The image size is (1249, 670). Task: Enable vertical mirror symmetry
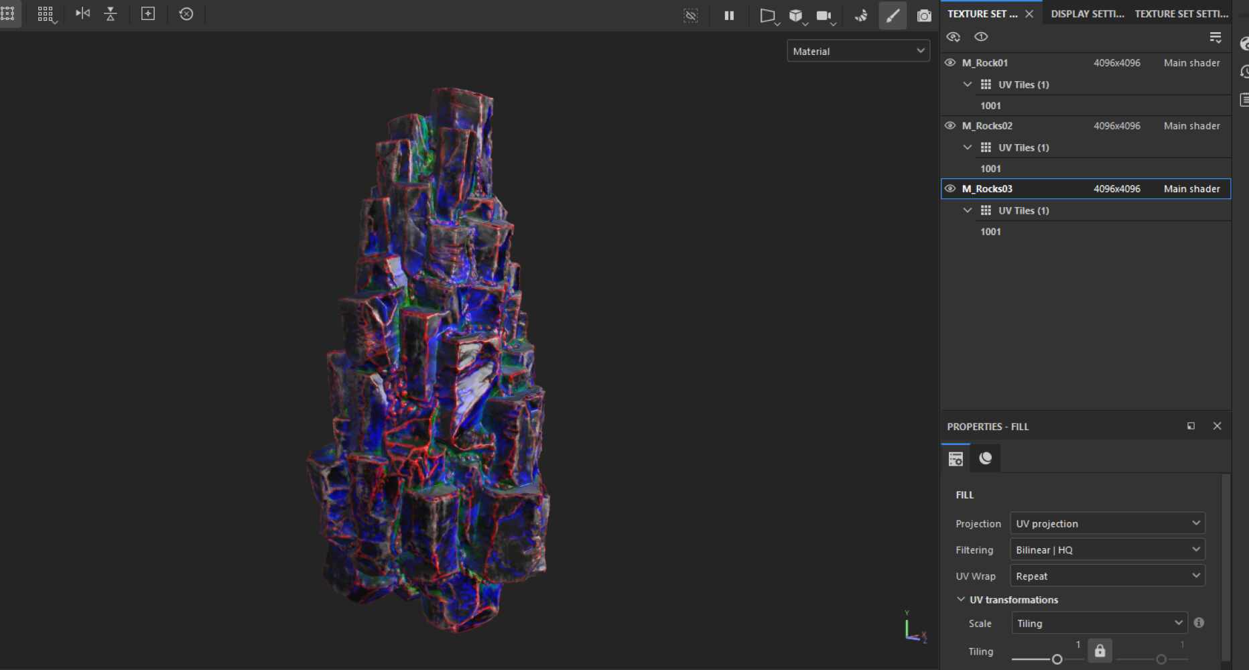110,14
